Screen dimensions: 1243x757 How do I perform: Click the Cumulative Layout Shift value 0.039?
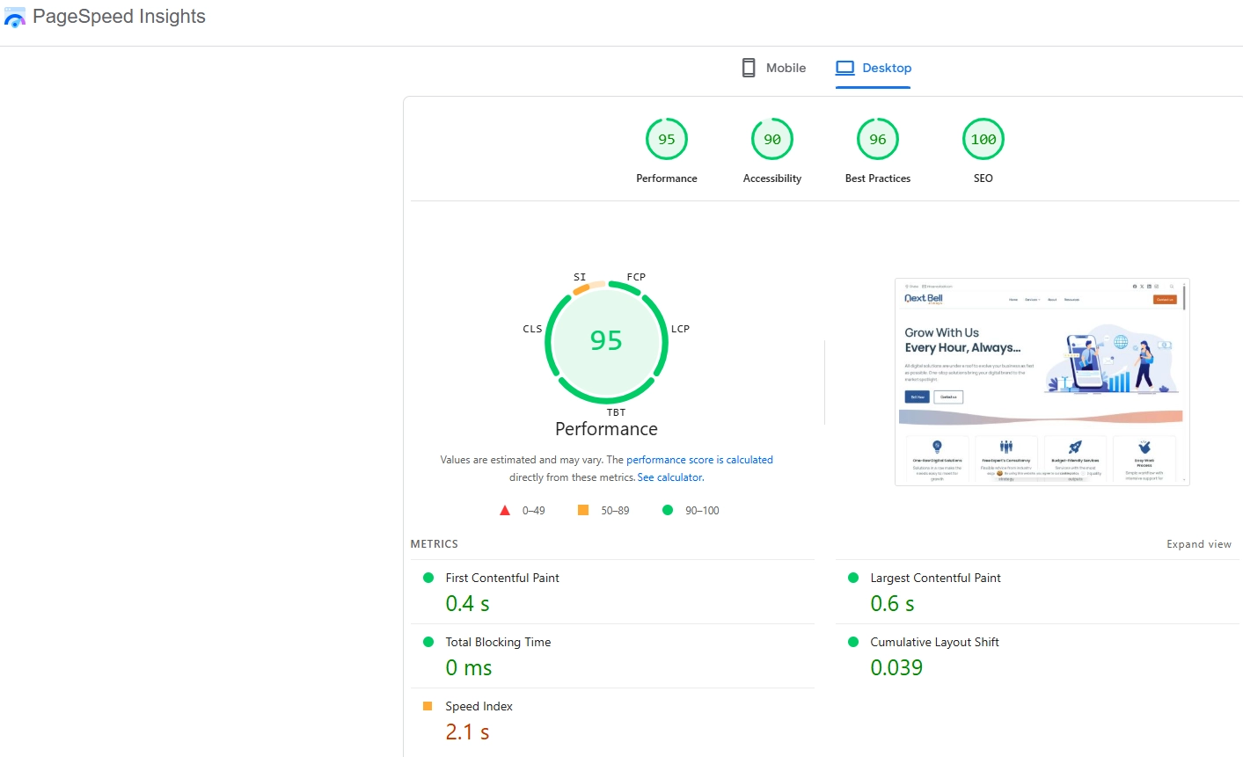[896, 668]
